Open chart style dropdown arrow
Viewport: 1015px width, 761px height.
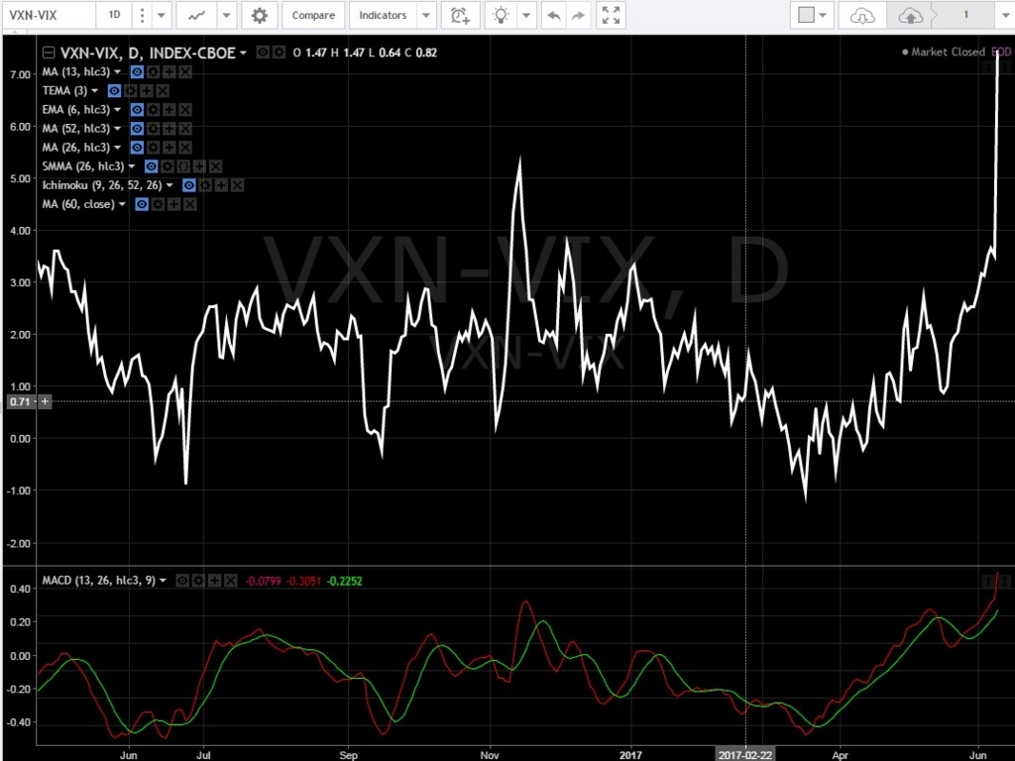(227, 15)
